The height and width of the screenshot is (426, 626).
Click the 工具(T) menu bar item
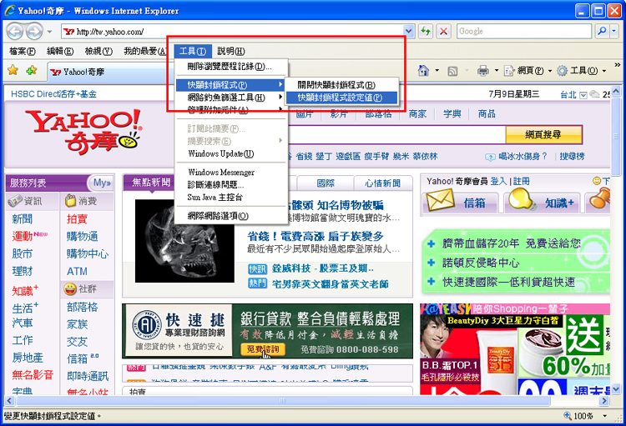193,51
